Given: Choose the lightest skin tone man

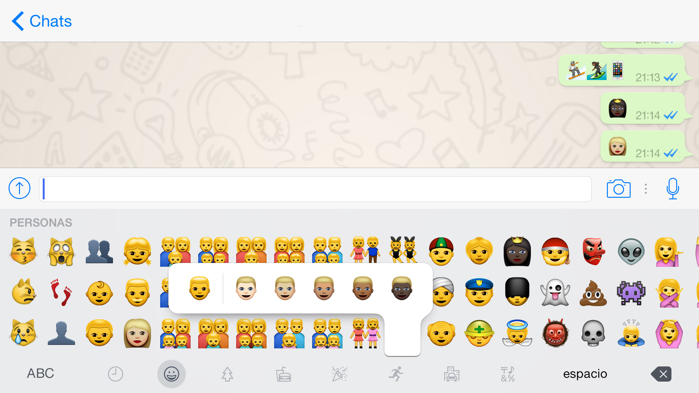Looking at the screenshot, I should click(246, 288).
